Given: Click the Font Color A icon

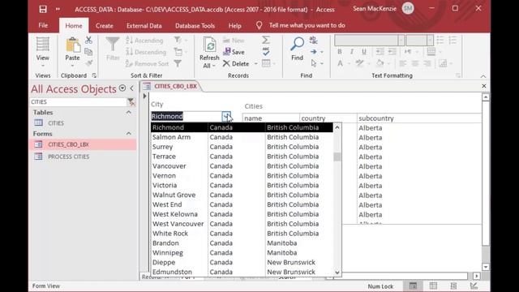Looking at the screenshot, I should click(x=340, y=63).
